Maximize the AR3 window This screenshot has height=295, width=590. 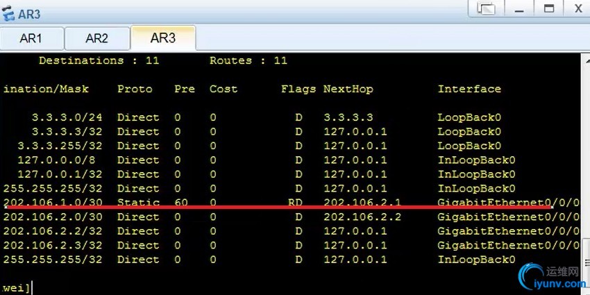pyautogui.click(x=549, y=8)
